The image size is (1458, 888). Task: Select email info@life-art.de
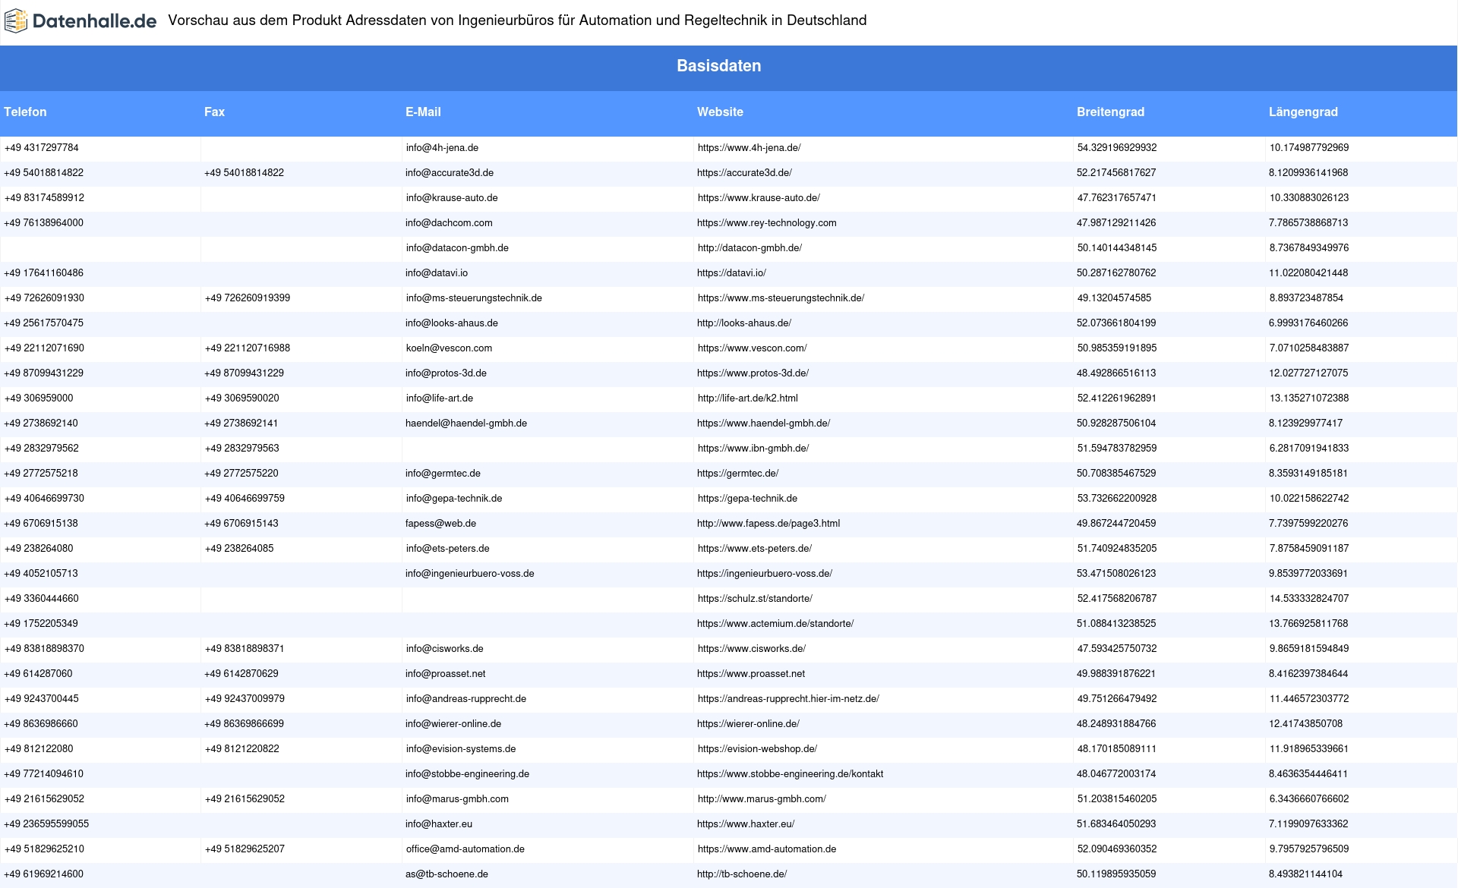[x=440, y=398]
